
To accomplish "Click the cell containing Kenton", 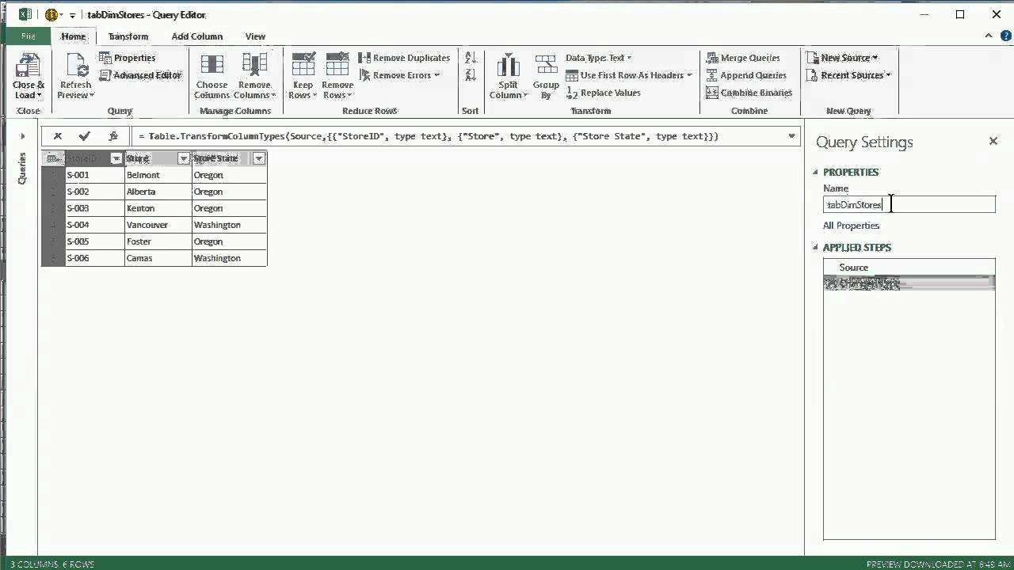I will (158, 208).
